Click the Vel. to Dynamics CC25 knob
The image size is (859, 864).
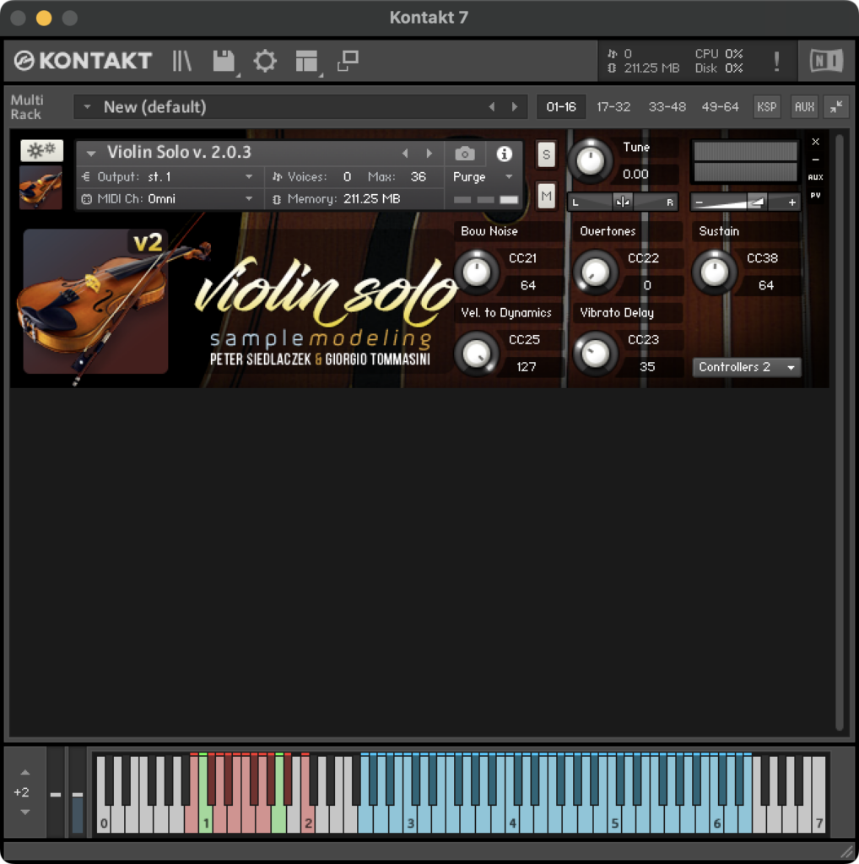click(x=477, y=354)
